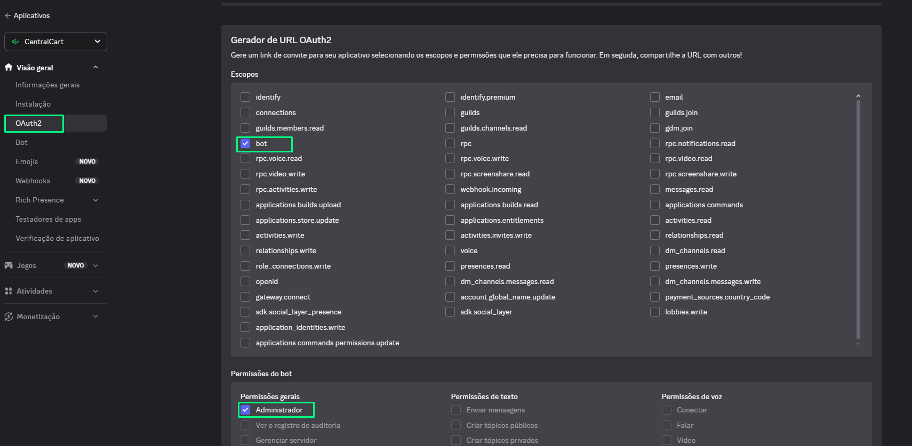912x446 pixels.
Task: Enable the messages.read scope
Action: pos(655,189)
